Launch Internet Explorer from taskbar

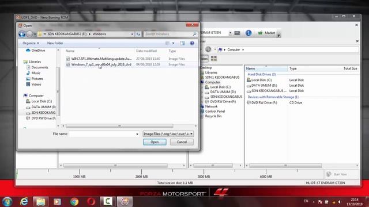tap(24, 202)
